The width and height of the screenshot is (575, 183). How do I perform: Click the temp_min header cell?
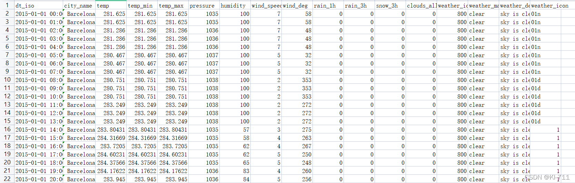[x=142, y=6]
